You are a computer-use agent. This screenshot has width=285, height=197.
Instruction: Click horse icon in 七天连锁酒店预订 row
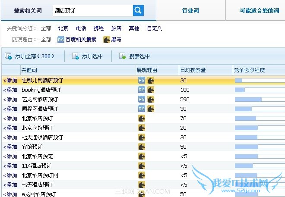(x=142, y=138)
